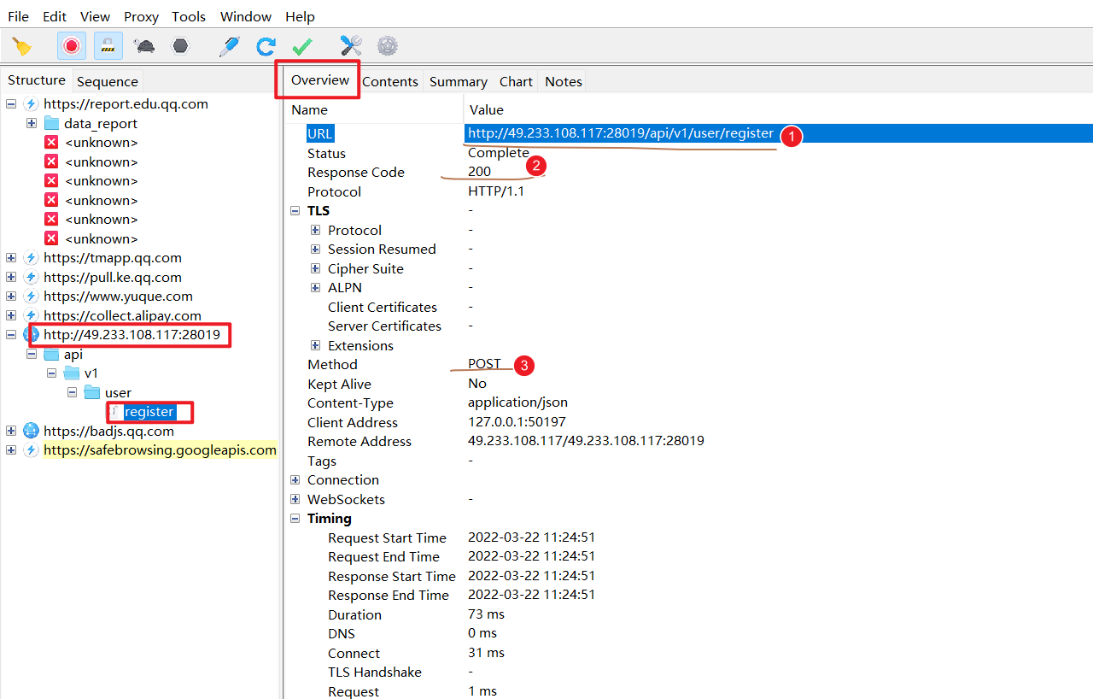
Task: Click Content-Type value application/json
Action: [x=517, y=402]
